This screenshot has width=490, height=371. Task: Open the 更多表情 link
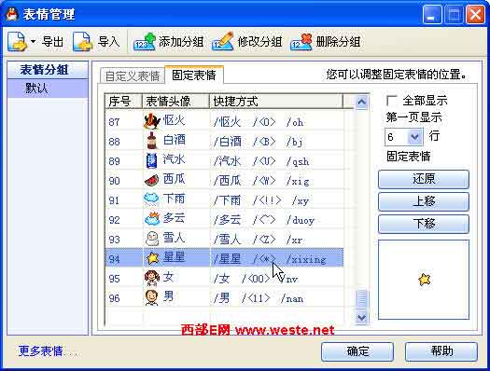pyautogui.click(x=41, y=350)
